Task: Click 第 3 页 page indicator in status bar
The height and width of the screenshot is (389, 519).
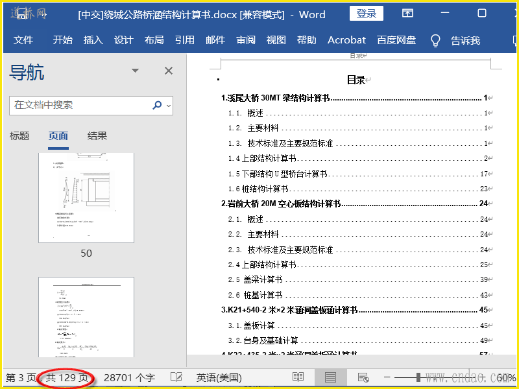Action: (x=21, y=377)
